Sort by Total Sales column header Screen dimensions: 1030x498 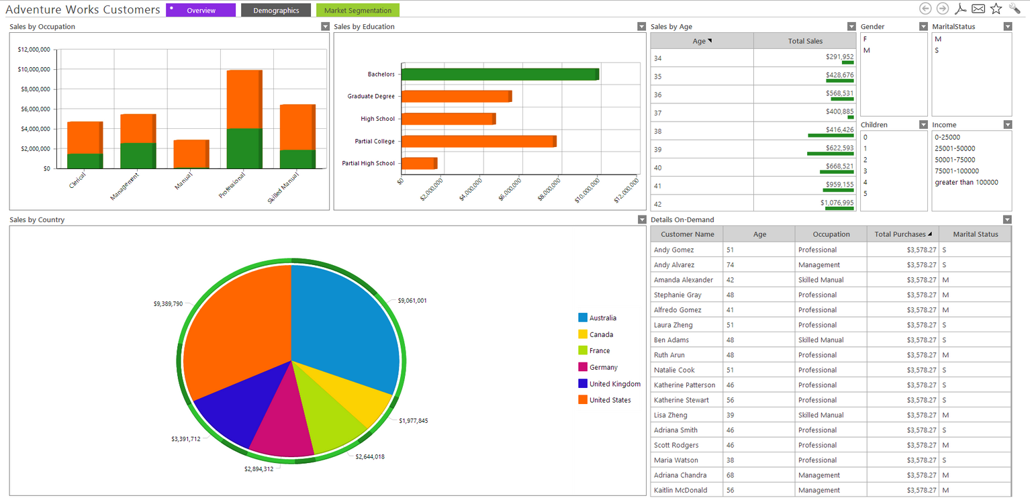pos(805,41)
